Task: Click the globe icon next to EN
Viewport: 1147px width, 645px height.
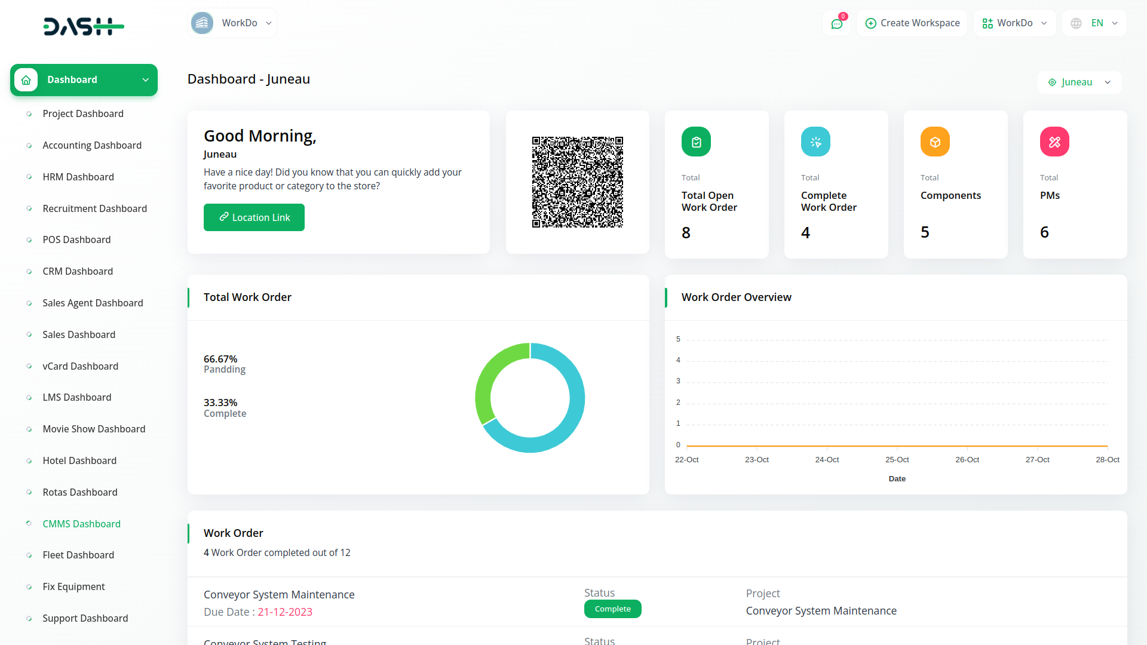Action: (x=1077, y=23)
